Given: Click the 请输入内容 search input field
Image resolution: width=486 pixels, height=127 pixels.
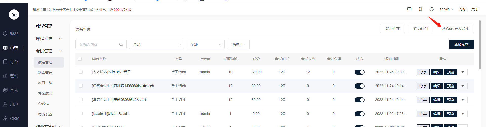Looking at the screenshot, I should [97, 44].
